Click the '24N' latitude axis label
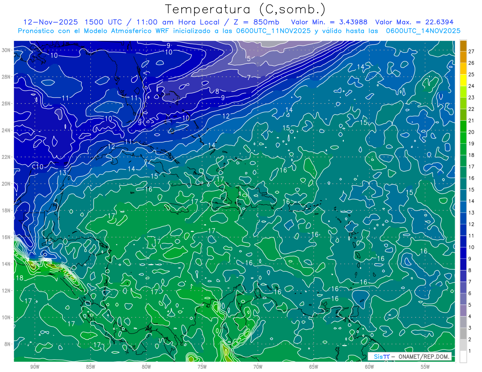Screen dimensions: 482x372 tap(6, 130)
